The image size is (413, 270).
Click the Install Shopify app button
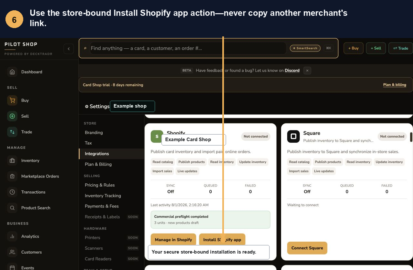click(x=222, y=240)
